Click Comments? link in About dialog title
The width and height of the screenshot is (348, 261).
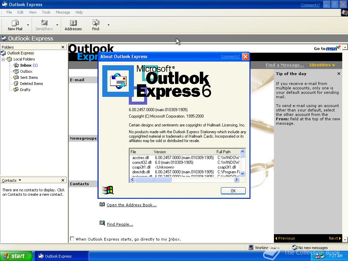230,57
